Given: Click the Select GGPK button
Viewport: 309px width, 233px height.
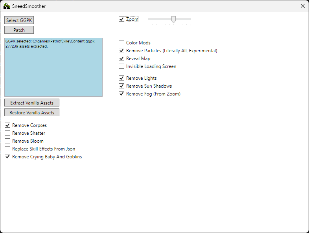Looking at the screenshot, I should pyautogui.click(x=19, y=20).
